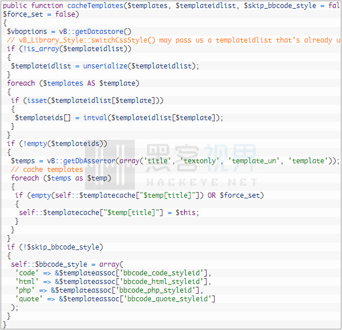
Task: Click the intval function call
Action: (95, 118)
